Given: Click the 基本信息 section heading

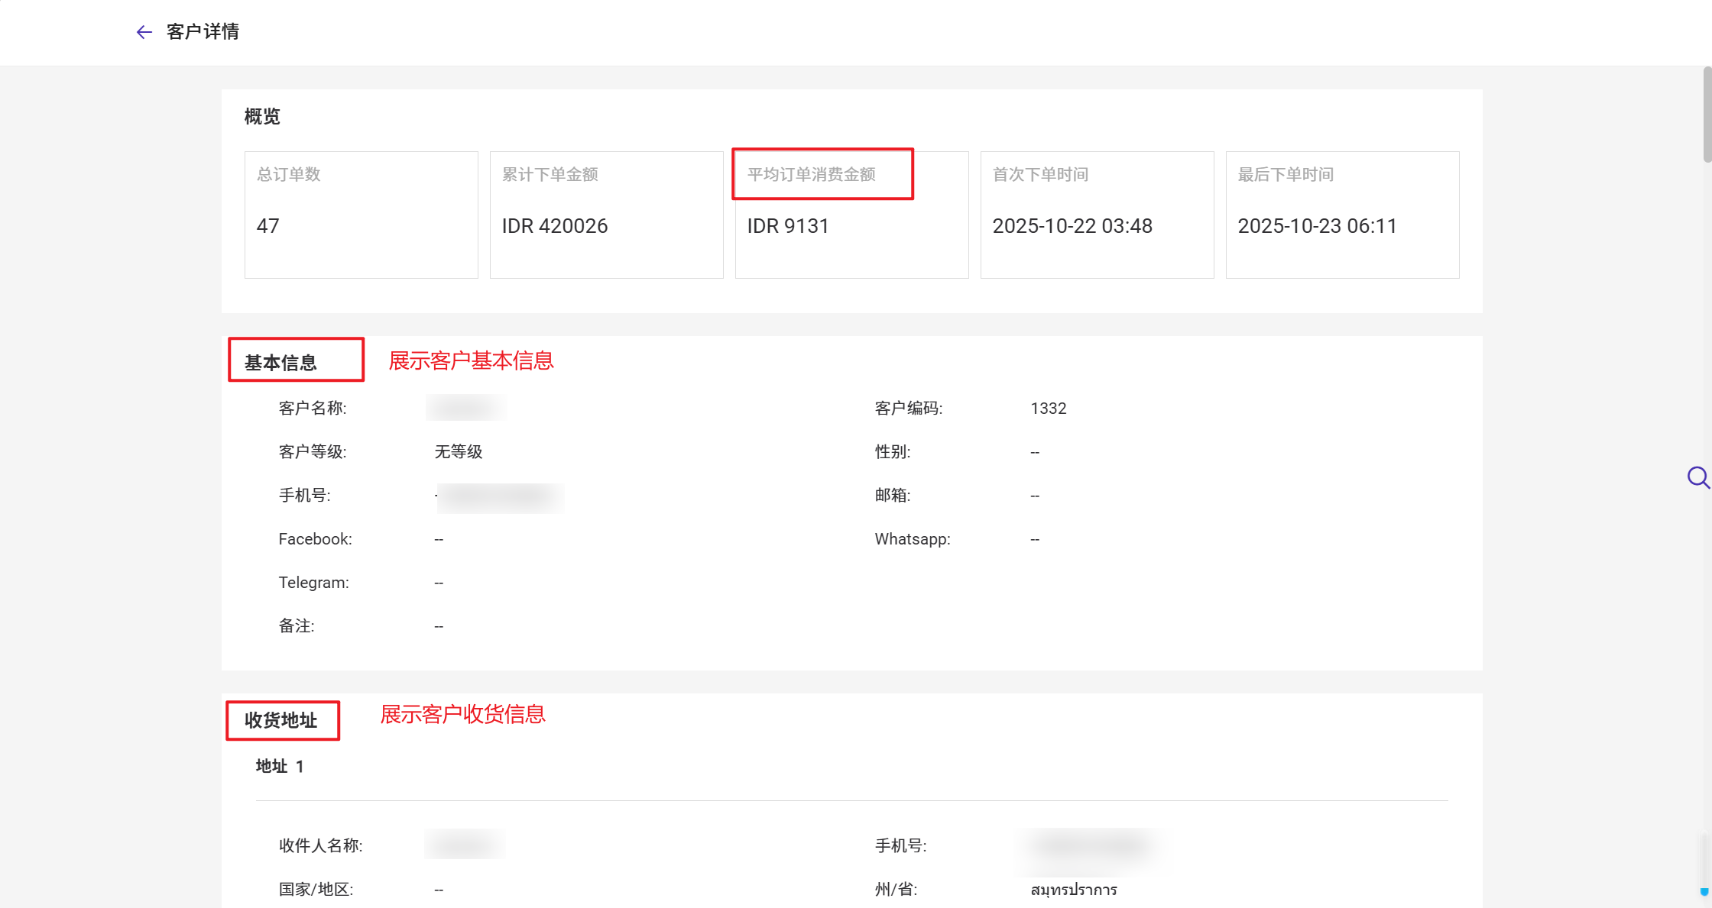Looking at the screenshot, I should 280,363.
